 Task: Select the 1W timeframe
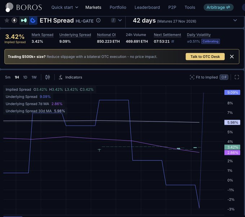point(34,77)
